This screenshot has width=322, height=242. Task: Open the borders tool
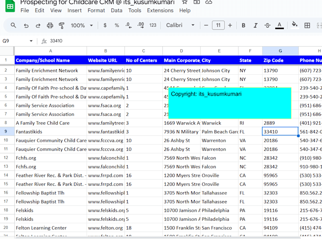(307, 25)
